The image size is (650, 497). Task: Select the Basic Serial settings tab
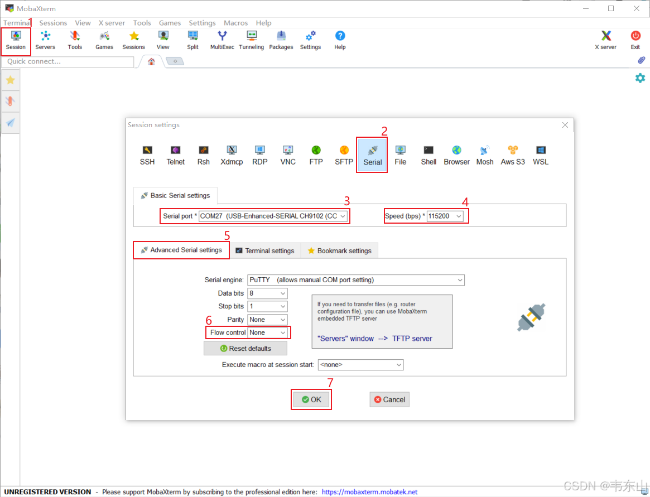pyautogui.click(x=175, y=195)
